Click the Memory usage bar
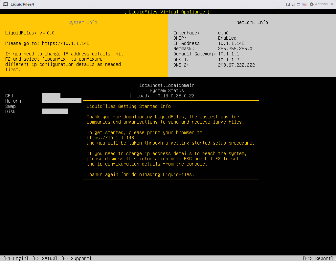The image size is (336, 261). 62,101
